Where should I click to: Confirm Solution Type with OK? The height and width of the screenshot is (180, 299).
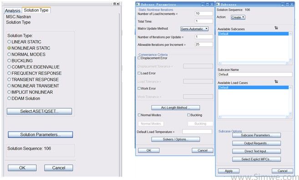22,168
